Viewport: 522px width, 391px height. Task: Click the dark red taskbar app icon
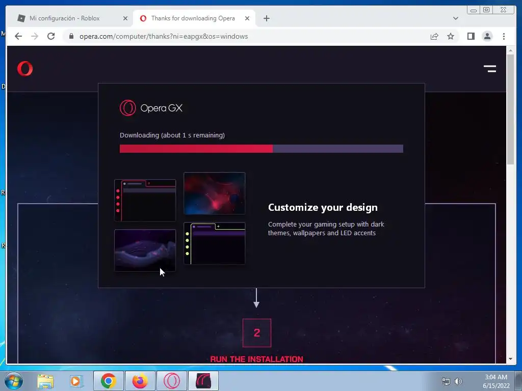(x=203, y=381)
